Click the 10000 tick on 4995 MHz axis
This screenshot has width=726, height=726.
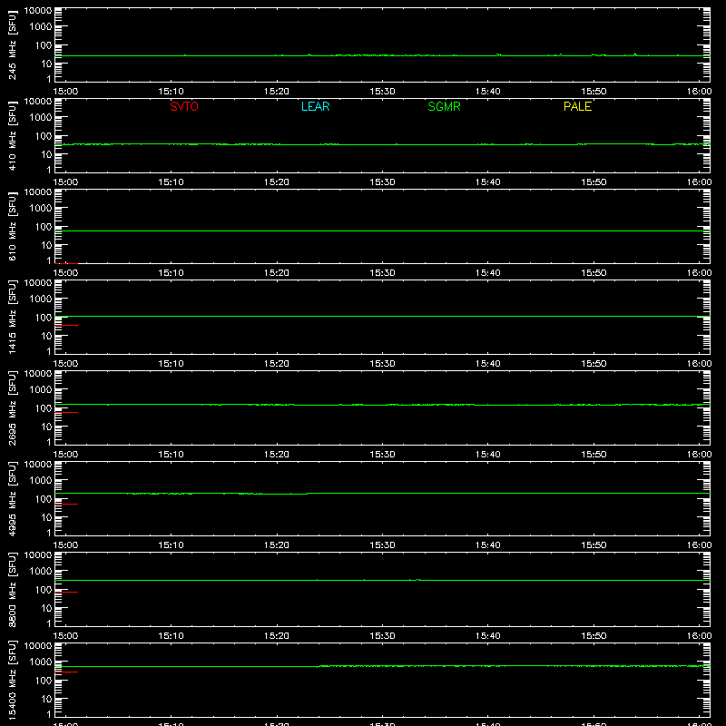pyautogui.click(x=38, y=465)
